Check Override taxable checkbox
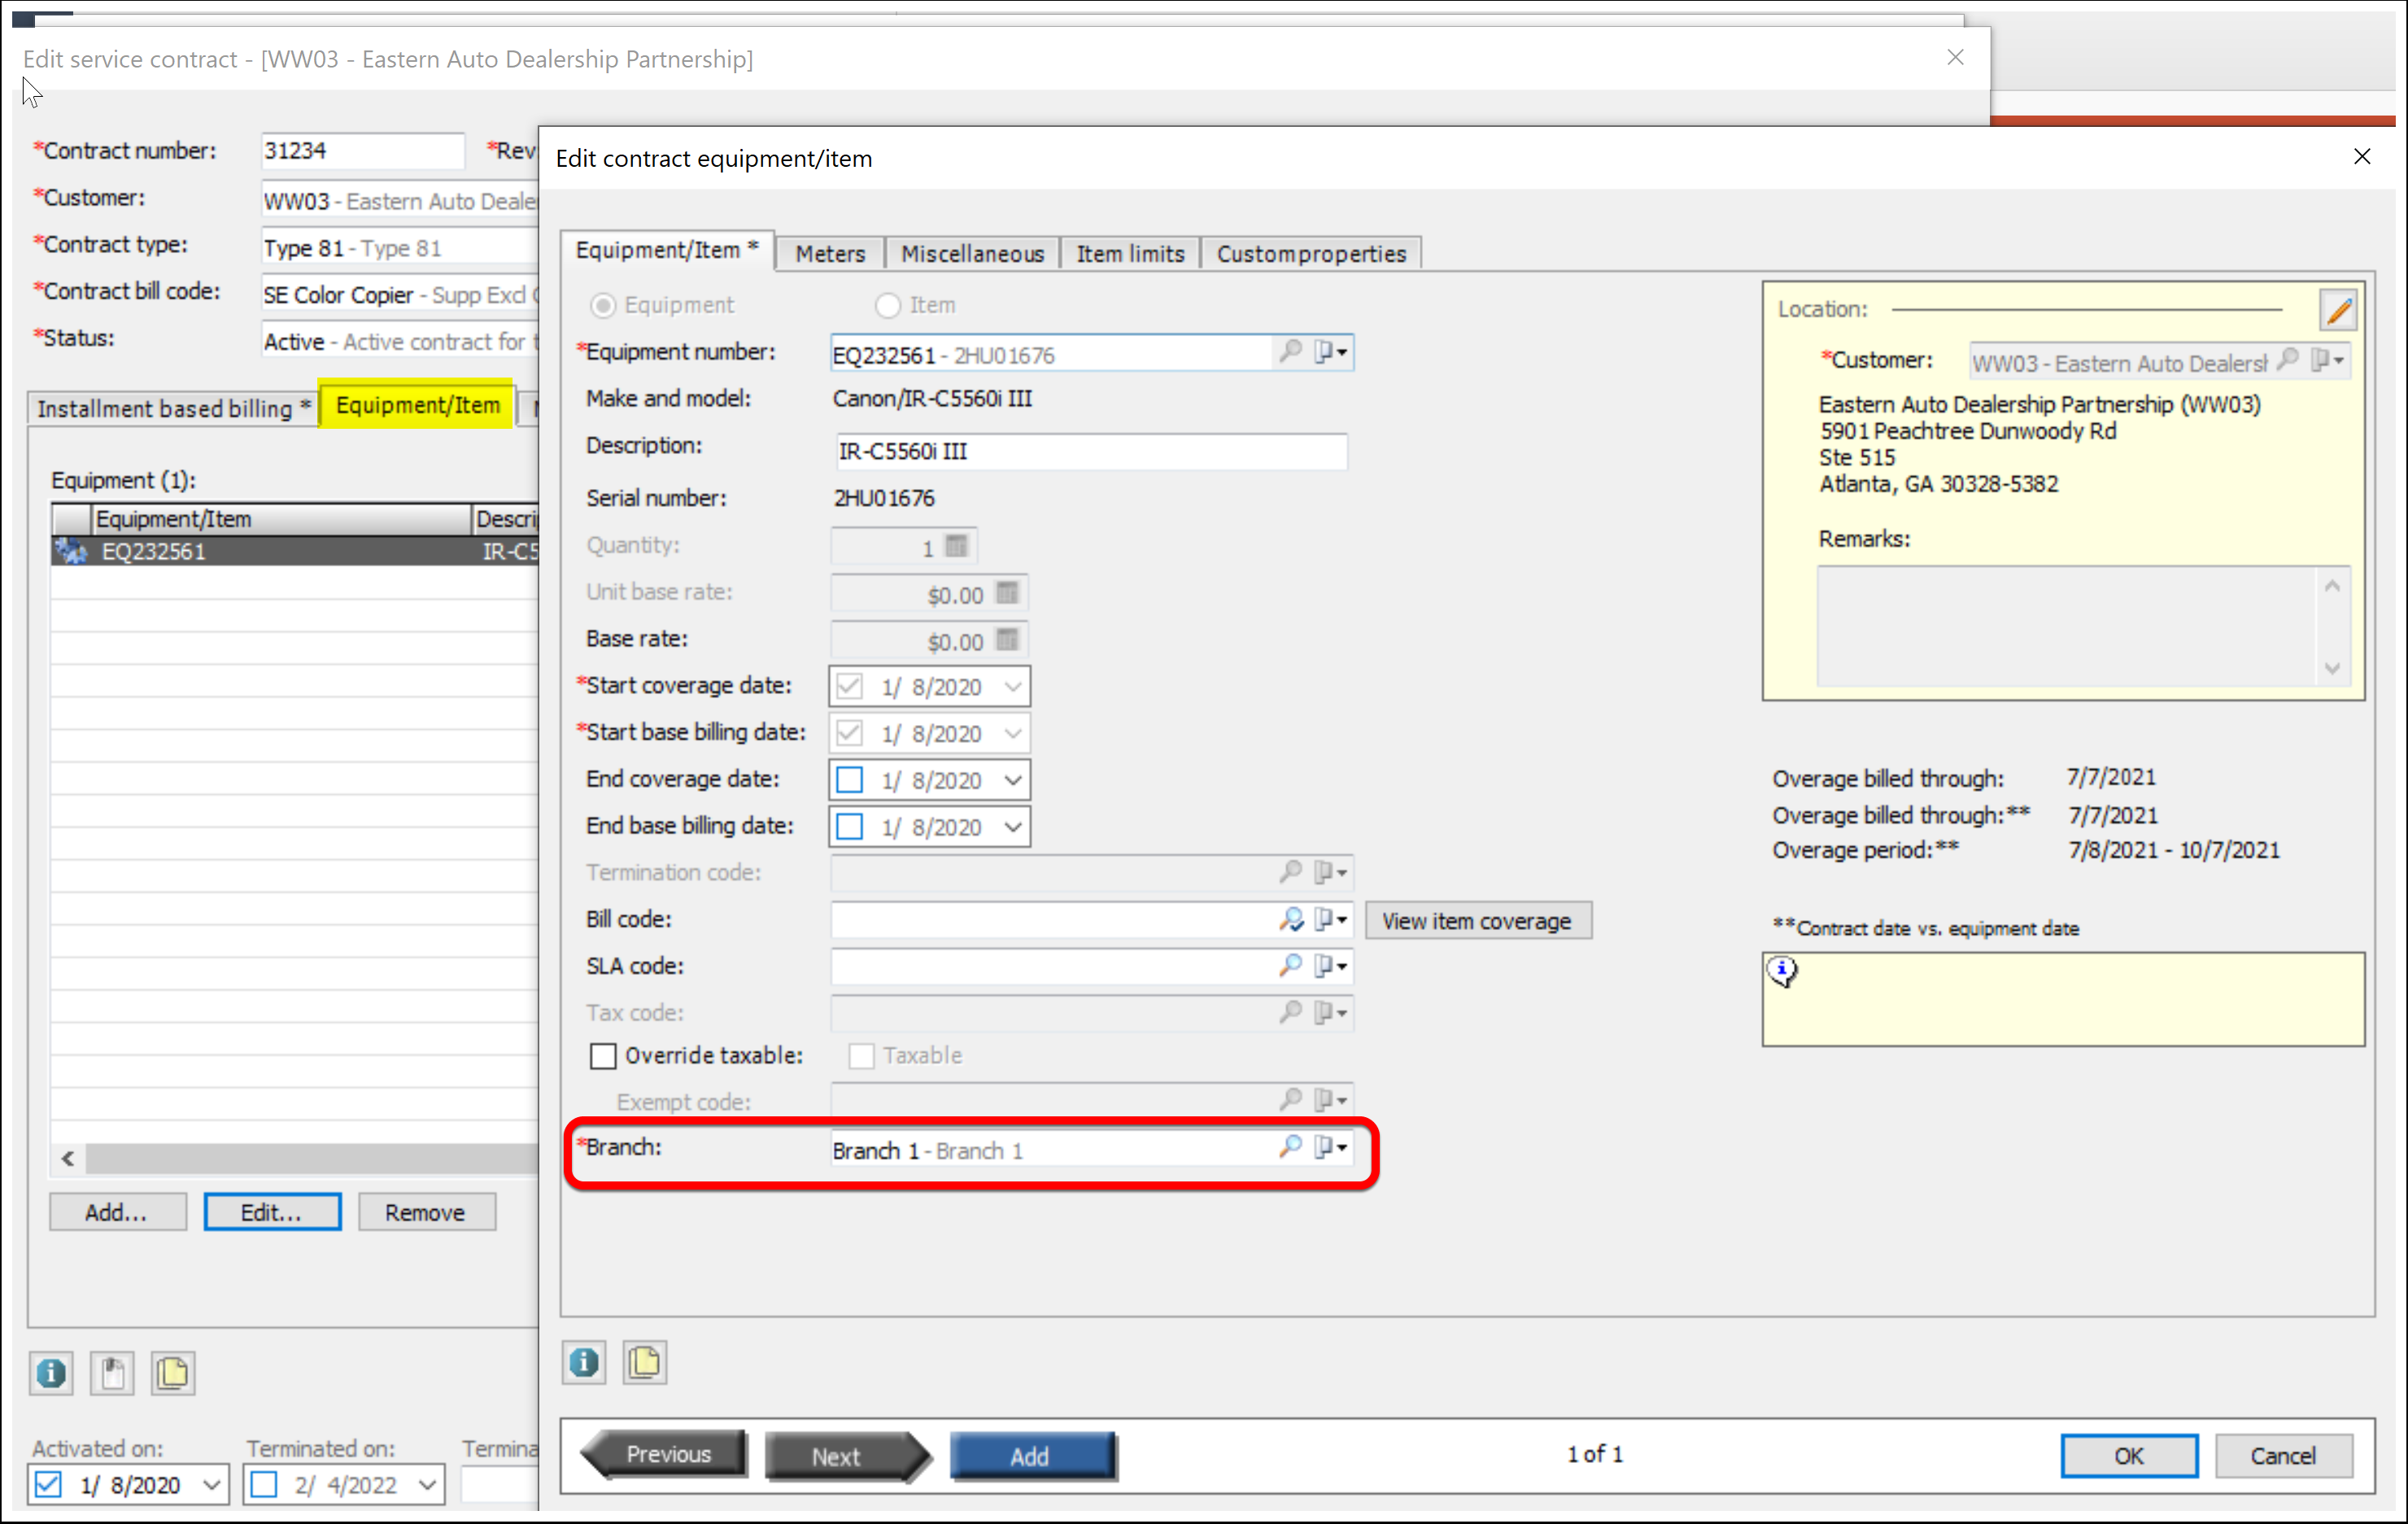This screenshot has width=2408, height=1524. 603,1056
